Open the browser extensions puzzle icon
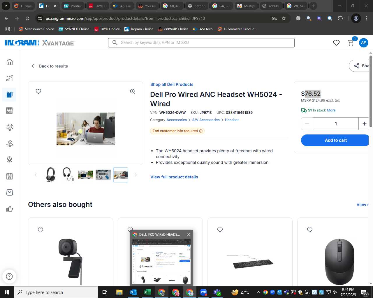The width and height of the screenshot is (373, 298). [340, 18]
